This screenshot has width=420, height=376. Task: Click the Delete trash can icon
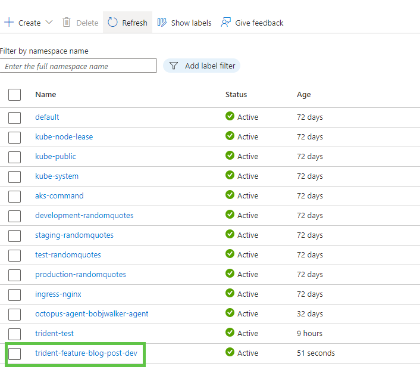pos(67,22)
